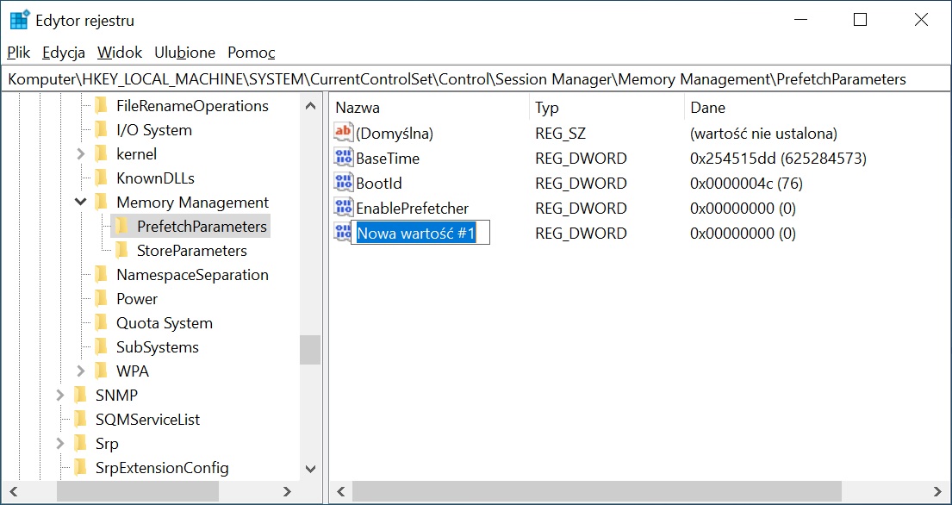Expand the SNMP tree node
Viewport: 952px width, 505px height.
(x=59, y=396)
